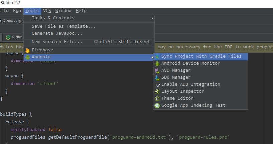Click the Sync Project with Gradle Files icon
Viewport: 273px width, 144px height.
click(157, 56)
